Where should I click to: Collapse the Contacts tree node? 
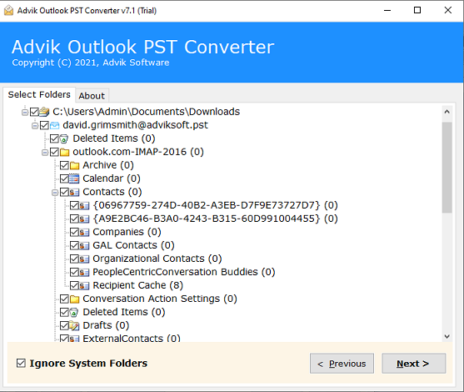point(55,193)
